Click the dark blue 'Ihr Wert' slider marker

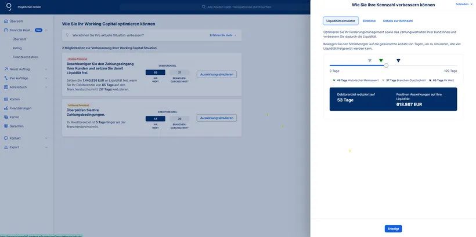tap(398, 60)
